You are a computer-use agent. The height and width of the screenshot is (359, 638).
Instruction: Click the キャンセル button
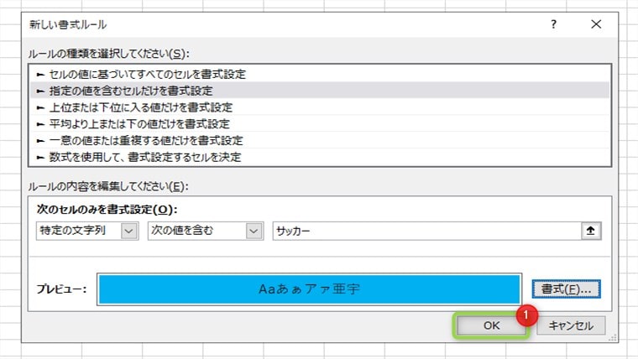point(571,325)
